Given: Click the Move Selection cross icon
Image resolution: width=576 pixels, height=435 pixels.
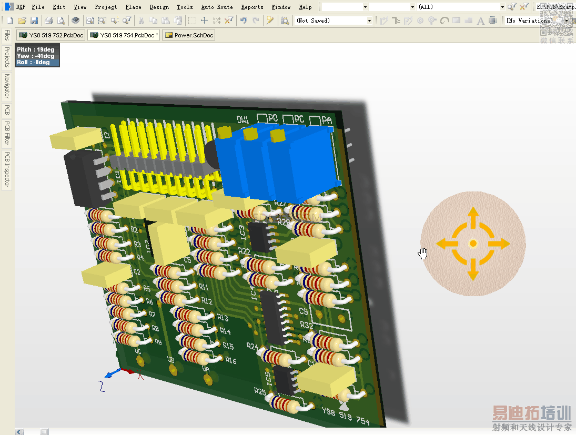Looking at the screenshot, I should click(205, 21).
